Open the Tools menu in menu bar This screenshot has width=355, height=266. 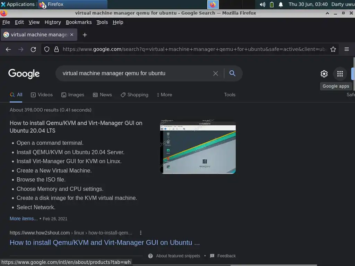pyautogui.click(x=102, y=22)
